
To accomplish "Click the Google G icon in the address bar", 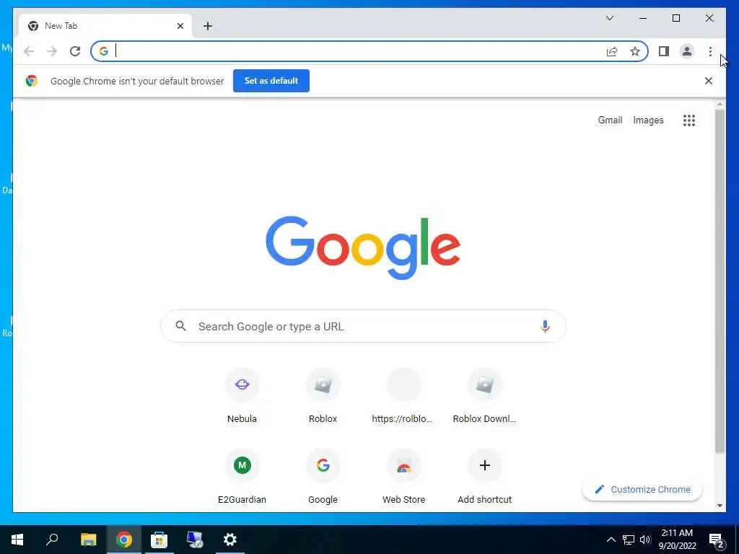I will coord(104,51).
